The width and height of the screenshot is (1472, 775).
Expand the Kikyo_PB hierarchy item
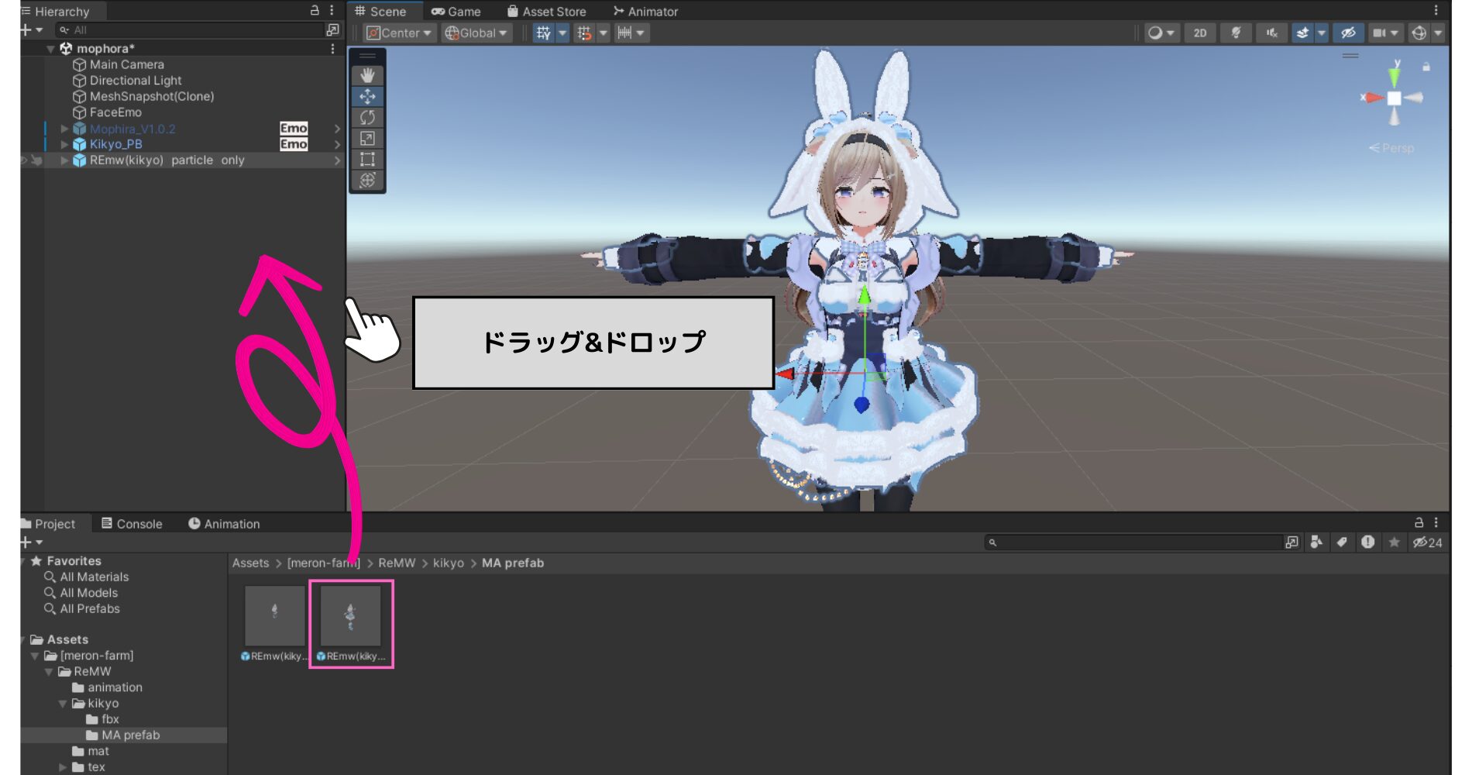pos(64,144)
